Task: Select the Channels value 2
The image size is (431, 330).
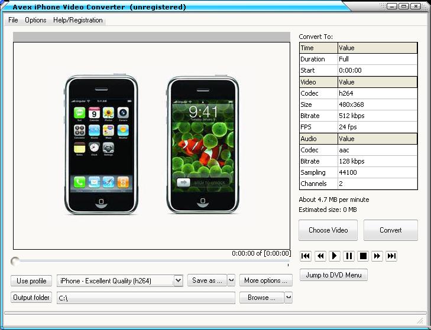Action: click(377, 184)
